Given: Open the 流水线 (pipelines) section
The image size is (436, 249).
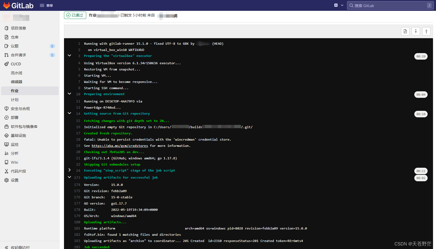Looking at the screenshot, I should coord(16,73).
